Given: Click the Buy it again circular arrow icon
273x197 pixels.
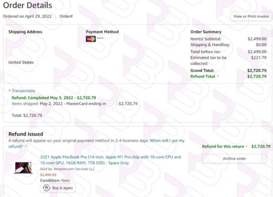Looking at the screenshot, I should click(x=46, y=188).
